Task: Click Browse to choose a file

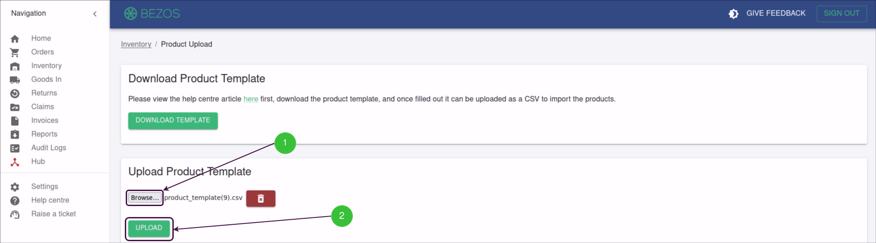Action: (x=144, y=198)
